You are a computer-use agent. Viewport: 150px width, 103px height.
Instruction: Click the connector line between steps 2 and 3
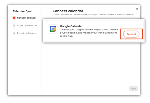14,29
